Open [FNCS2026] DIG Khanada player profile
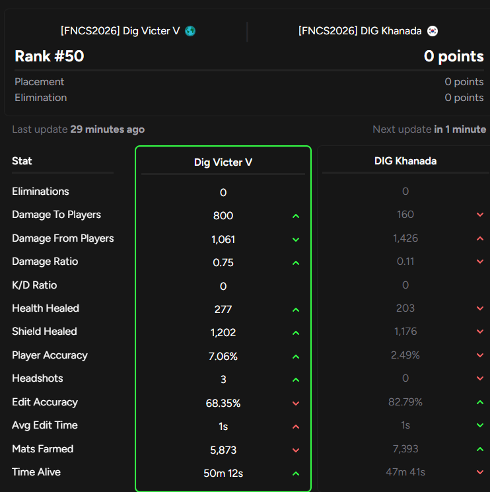Screen dimensions: 490x492 [x=360, y=31]
